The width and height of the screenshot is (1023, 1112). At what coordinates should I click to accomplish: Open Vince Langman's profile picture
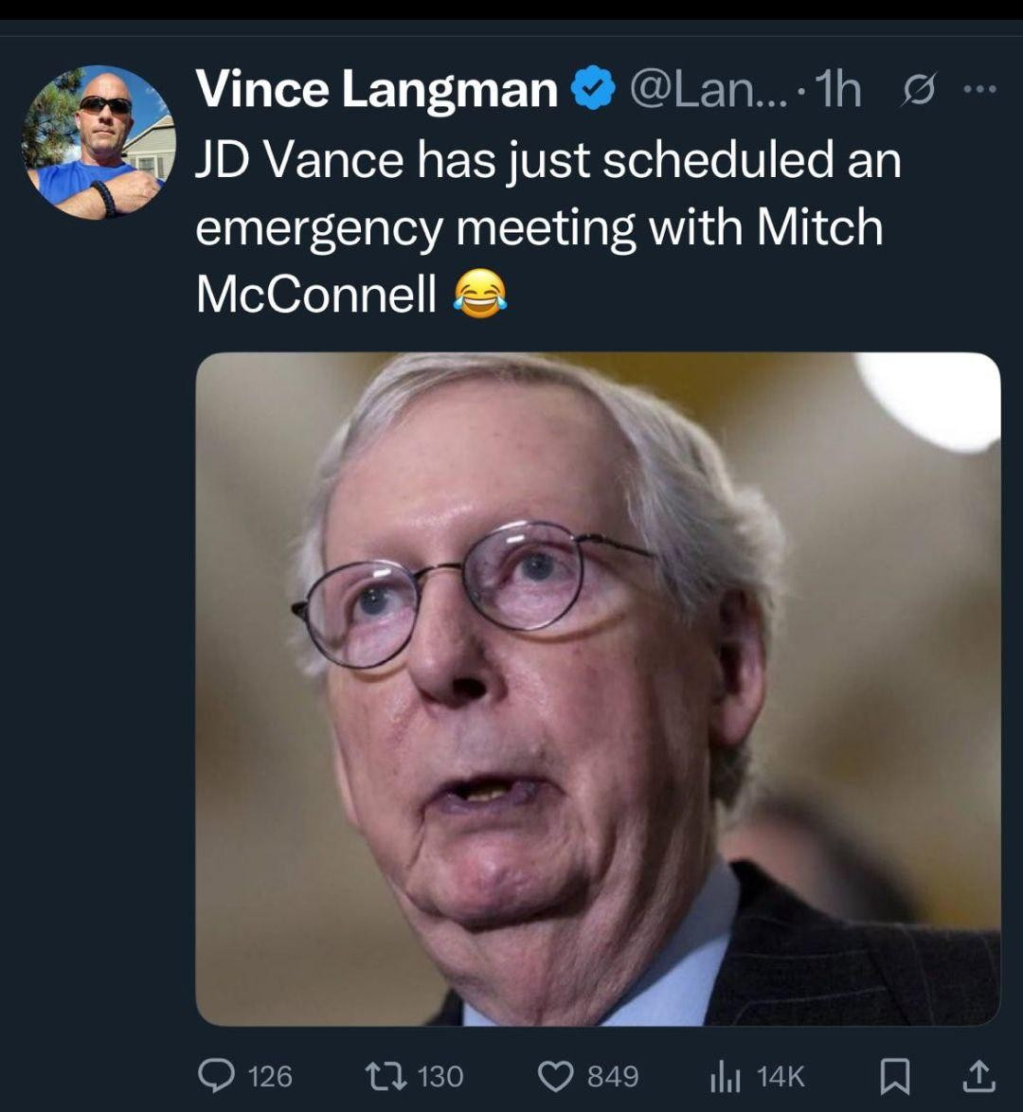point(99,142)
